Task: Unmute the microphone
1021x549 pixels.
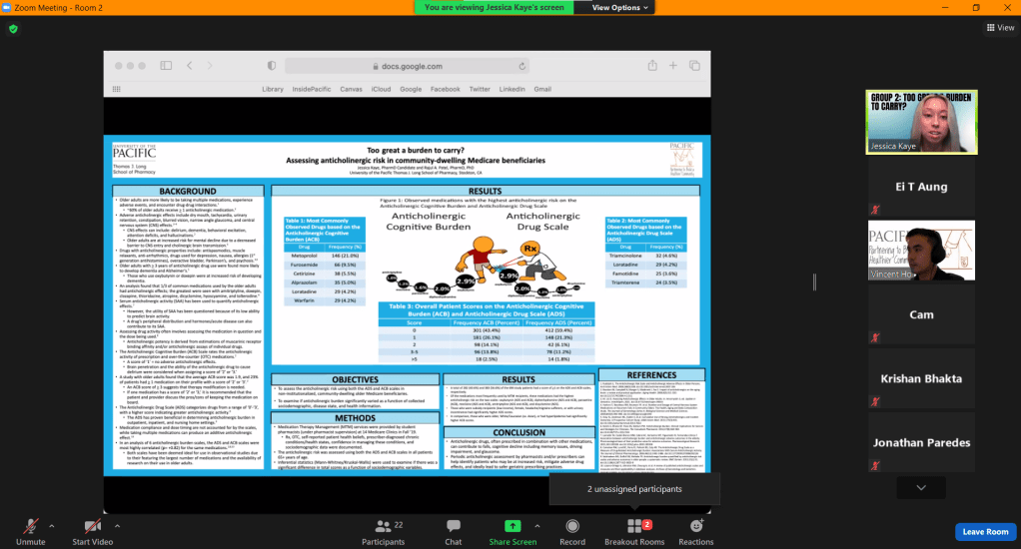Action: click(x=31, y=530)
